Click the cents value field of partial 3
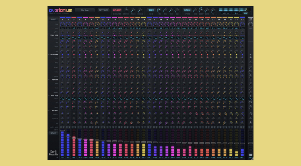This screenshot has width=301, height=166. pos(74,28)
